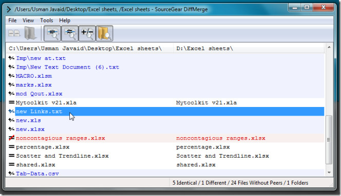Close the DiffMerge window
The image size is (341, 196).
pyautogui.click(x=324, y=8)
